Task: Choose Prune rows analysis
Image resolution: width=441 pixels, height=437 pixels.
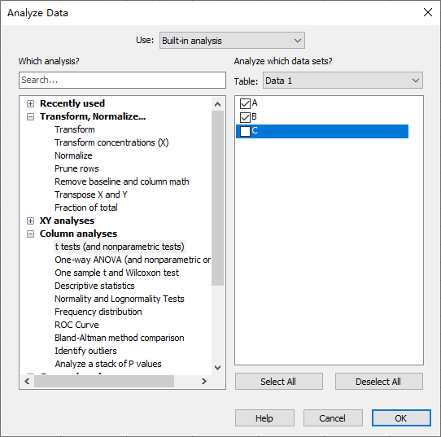Action: 76,168
